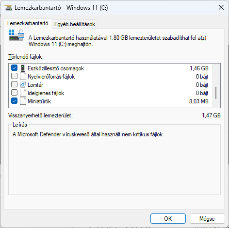Check the Lomtár checkbox

pos(14,84)
